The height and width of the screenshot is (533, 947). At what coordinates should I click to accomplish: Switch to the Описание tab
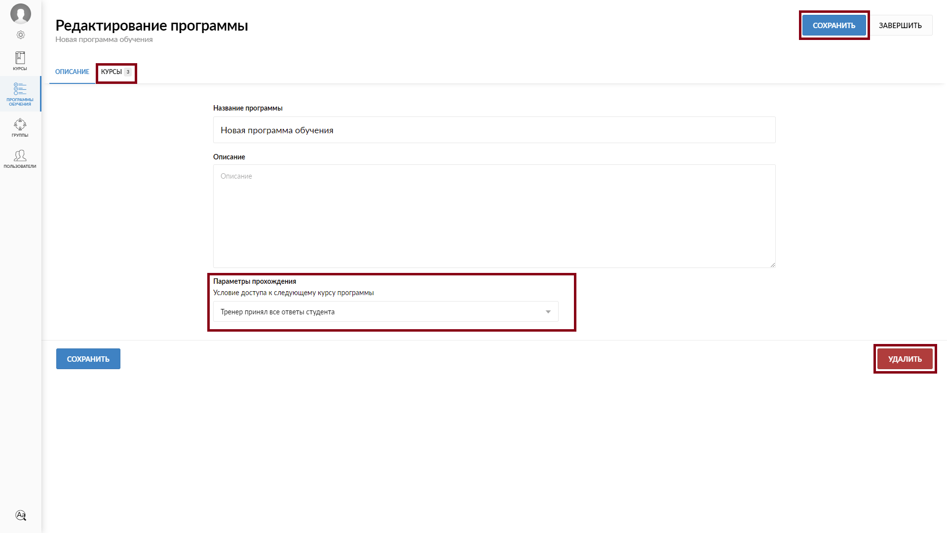coord(72,72)
